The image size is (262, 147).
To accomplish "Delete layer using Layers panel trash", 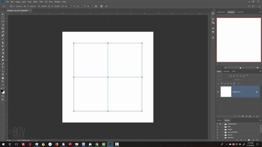I will click(257, 116).
